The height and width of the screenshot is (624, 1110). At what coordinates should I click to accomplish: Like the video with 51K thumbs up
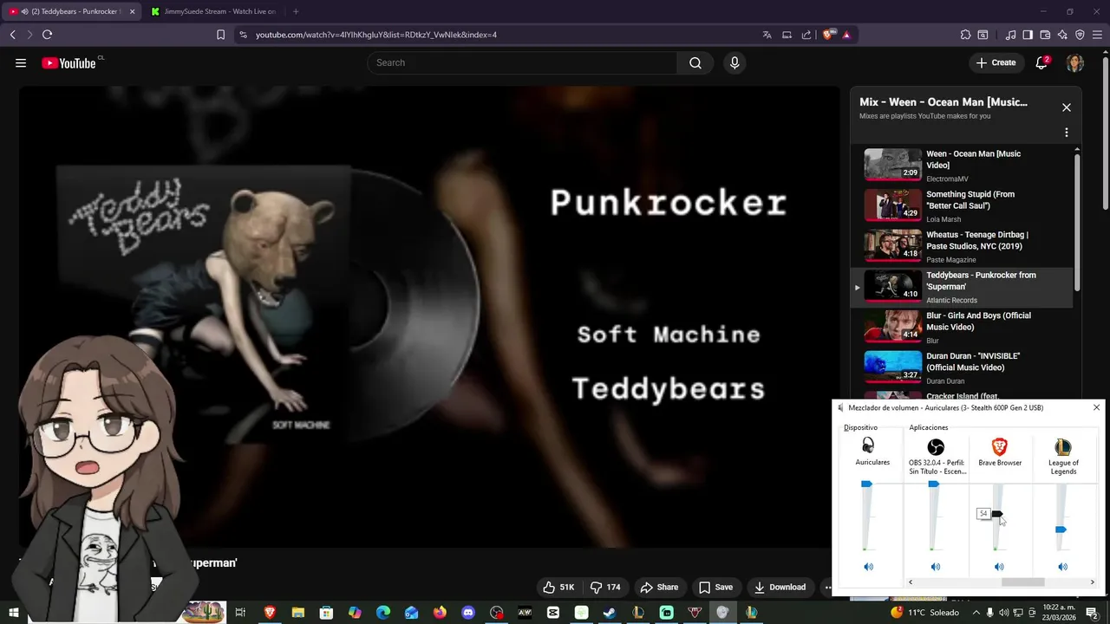click(558, 587)
